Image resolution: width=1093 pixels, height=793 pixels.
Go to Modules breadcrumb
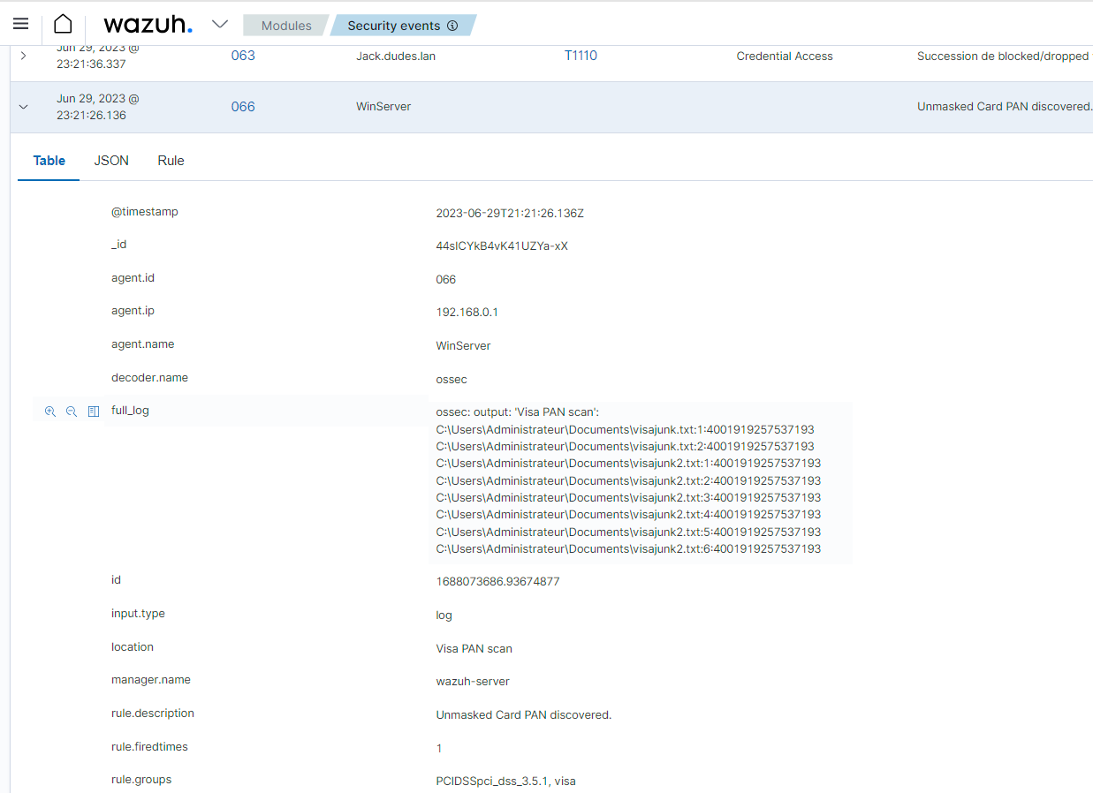pos(286,26)
